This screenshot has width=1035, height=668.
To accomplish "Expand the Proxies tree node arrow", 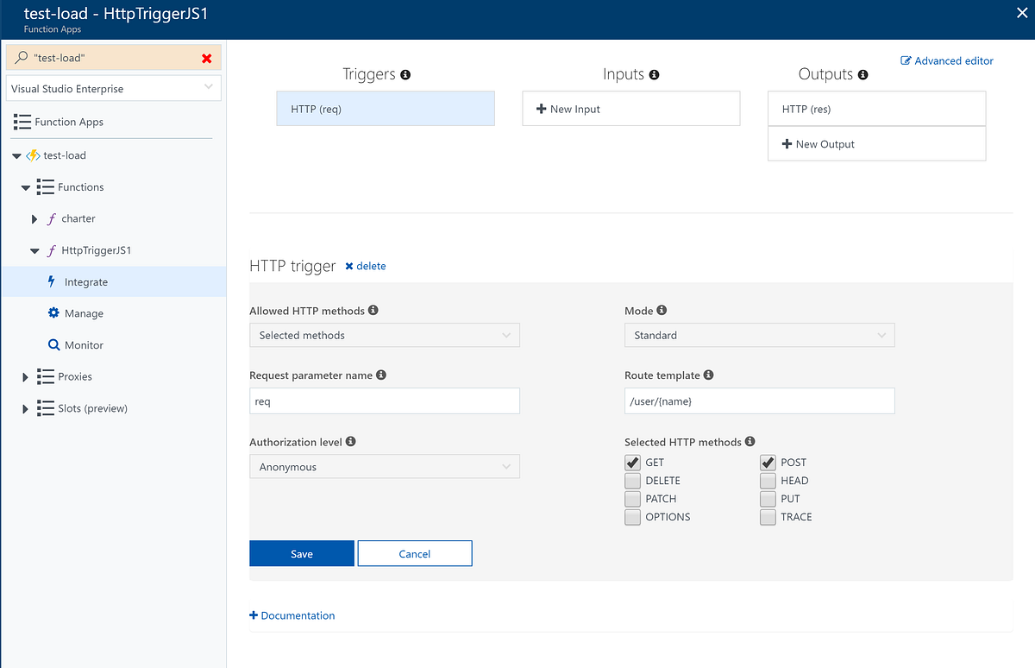I will [x=26, y=377].
